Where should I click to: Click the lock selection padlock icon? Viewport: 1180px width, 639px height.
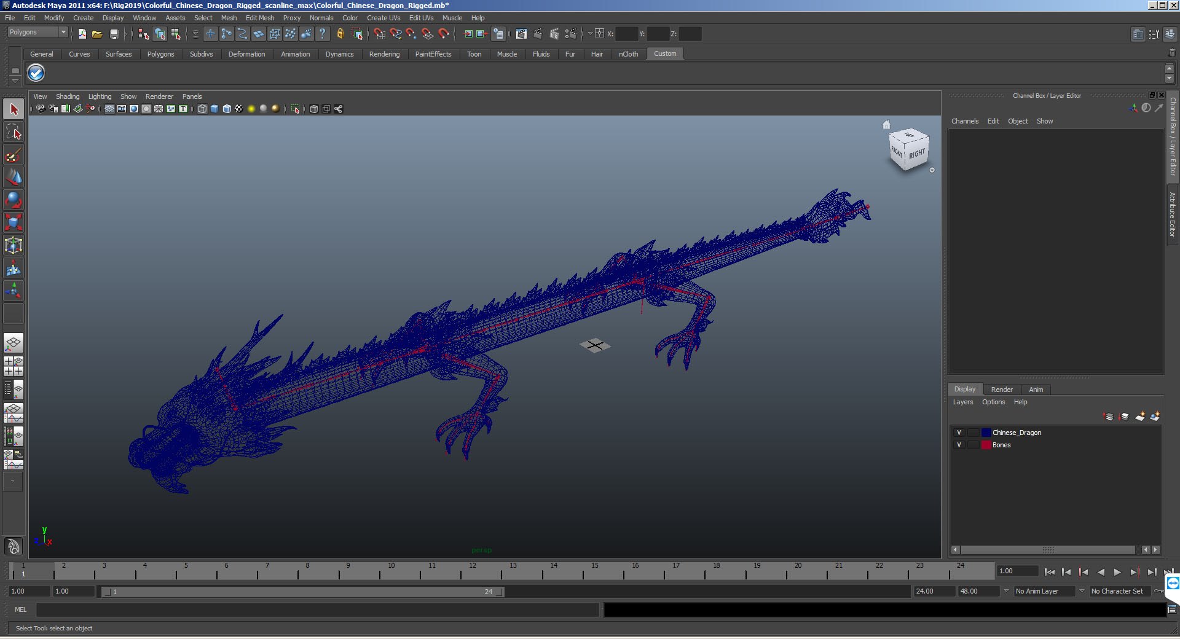point(340,34)
